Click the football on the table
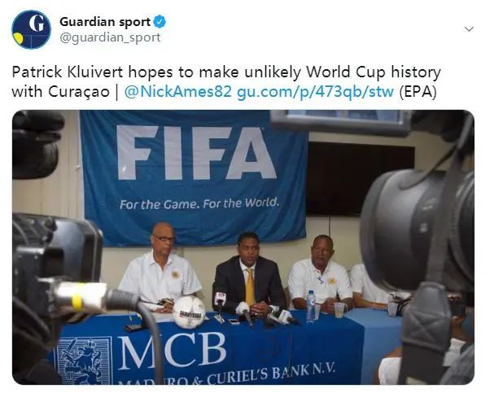This screenshot has width=485, height=393. pyautogui.click(x=188, y=312)
